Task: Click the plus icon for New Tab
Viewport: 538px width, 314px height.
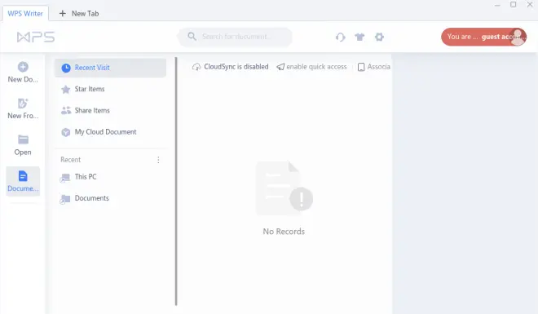Action: (x=63, y=13)
